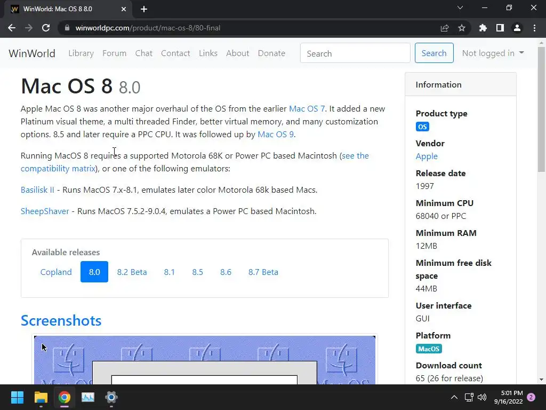
Task: Follow the Mac OS 7 link
Action: click(x=307, y=109)
